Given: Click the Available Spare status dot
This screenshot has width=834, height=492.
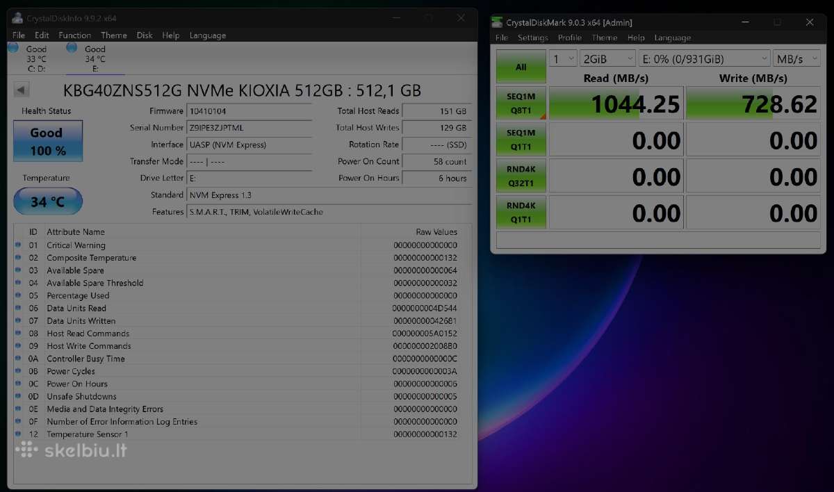Looking at the screenshot, I should (x=18, y=270).
